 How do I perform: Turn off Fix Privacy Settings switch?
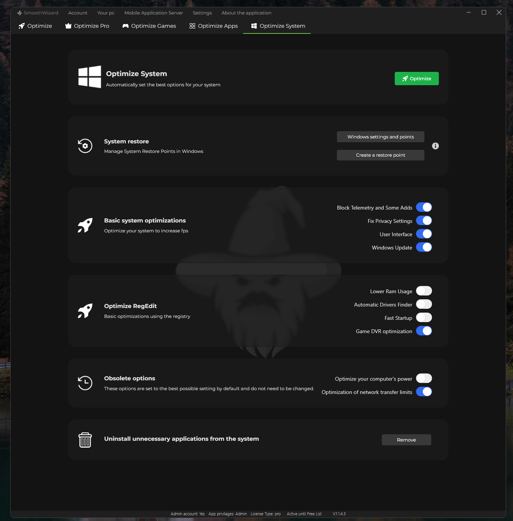tap(424, 221)
